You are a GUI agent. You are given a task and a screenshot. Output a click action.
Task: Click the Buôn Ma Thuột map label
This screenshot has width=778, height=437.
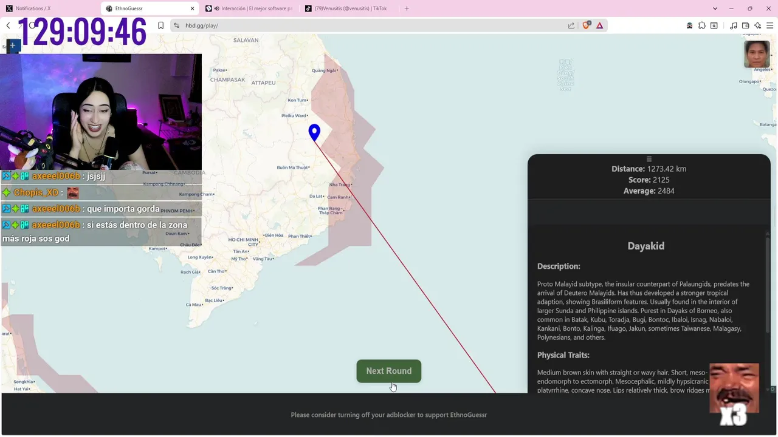click(x=292, y=168)
